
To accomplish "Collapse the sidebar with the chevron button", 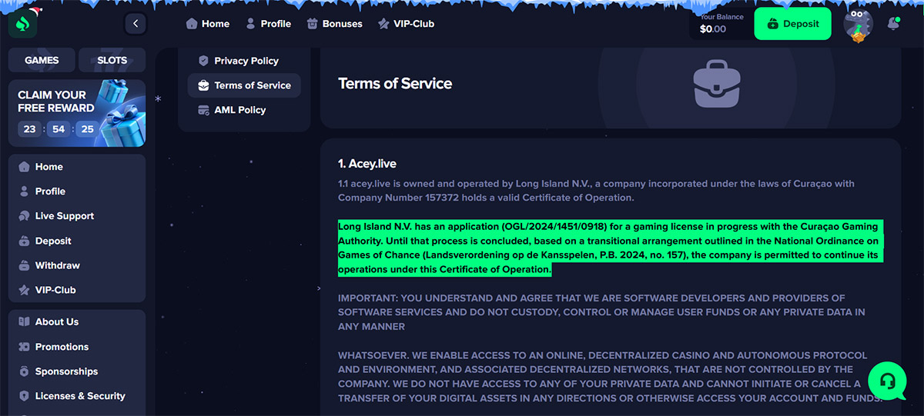I will 136,24.
